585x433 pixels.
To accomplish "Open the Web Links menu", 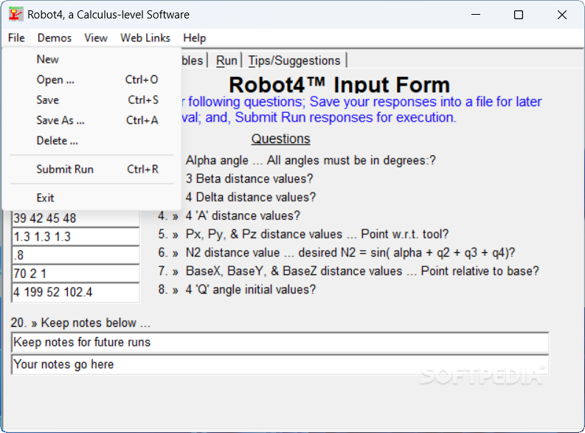I will pyautogui.click(x=145, y=38).
